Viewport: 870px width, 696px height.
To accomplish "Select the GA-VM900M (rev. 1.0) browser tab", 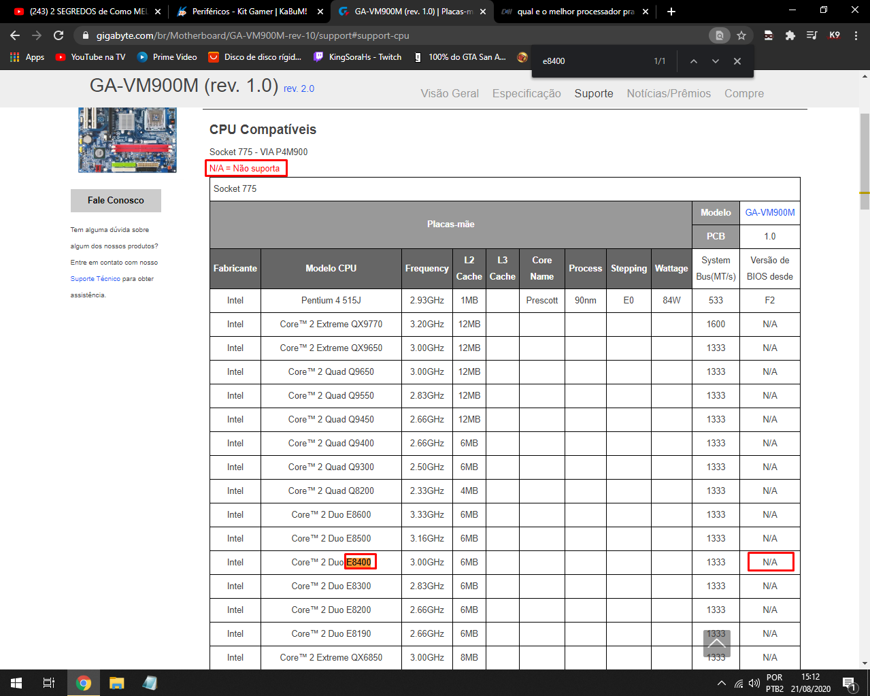I will coord(411,12).
